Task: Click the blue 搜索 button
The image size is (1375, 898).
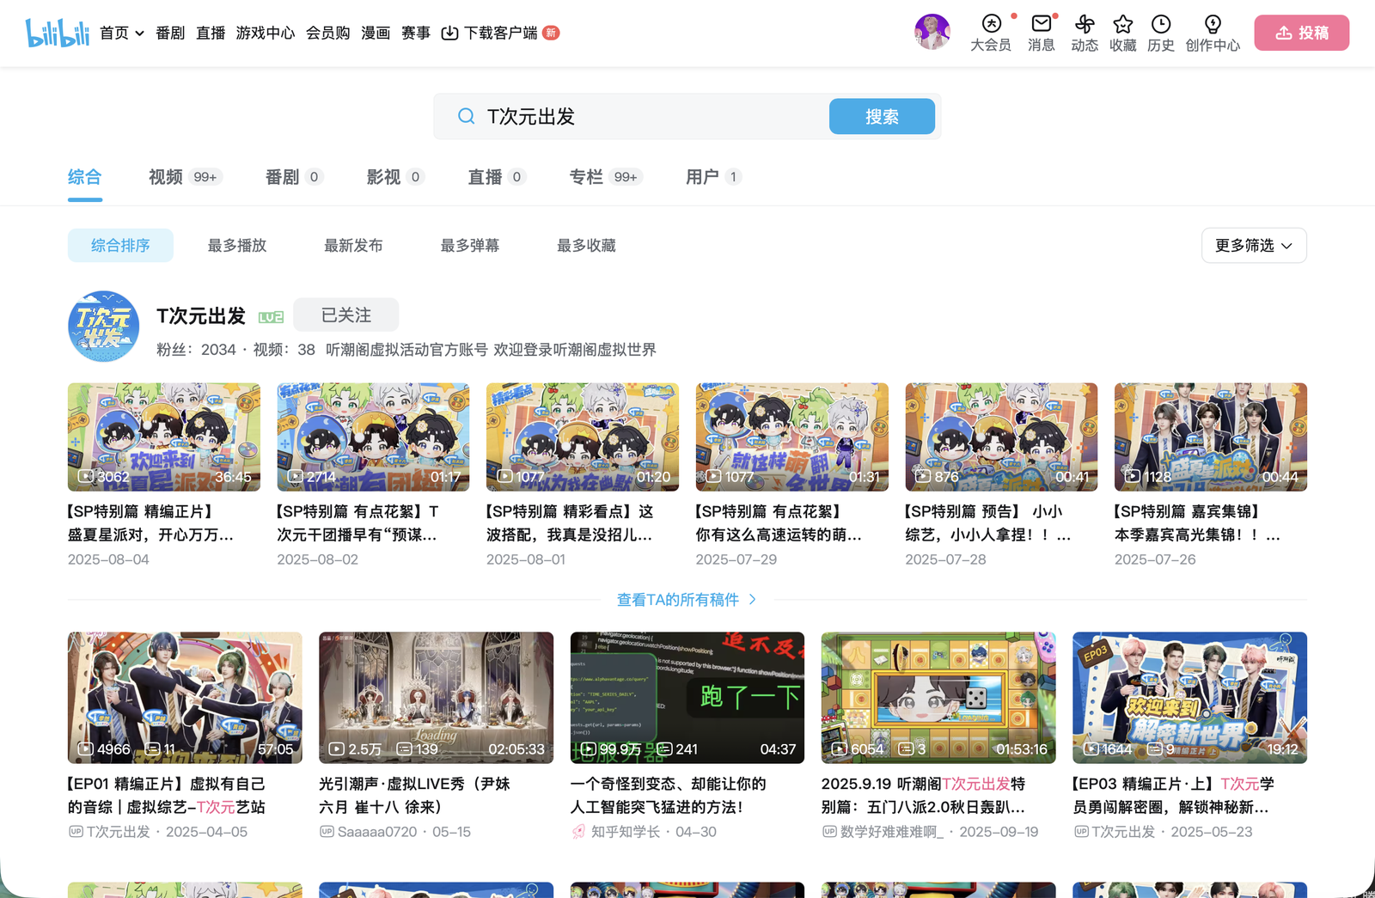Action: pos(882,116)
